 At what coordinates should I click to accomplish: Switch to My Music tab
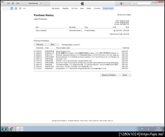pos(56,9)
